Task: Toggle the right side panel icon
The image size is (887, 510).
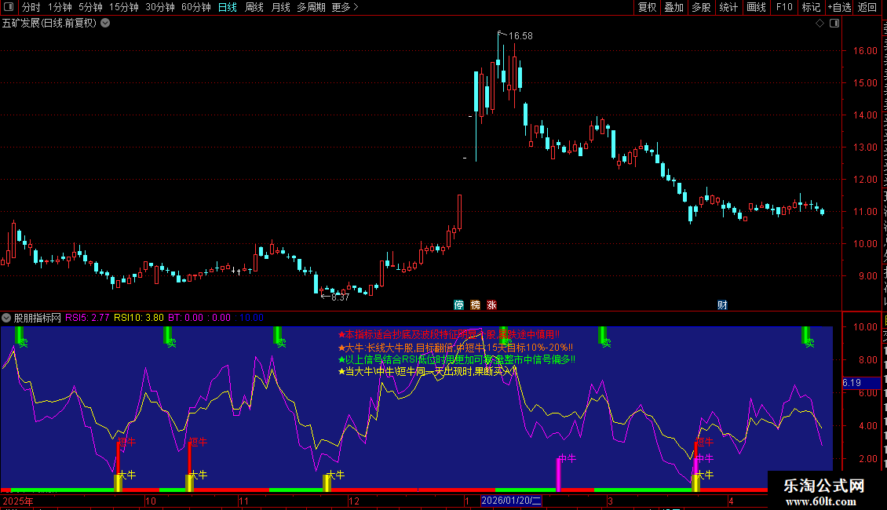Action: tap(834, 24)
